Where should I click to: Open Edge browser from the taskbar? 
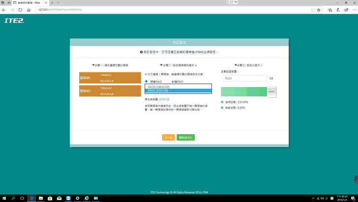click(x=31, y=198)
